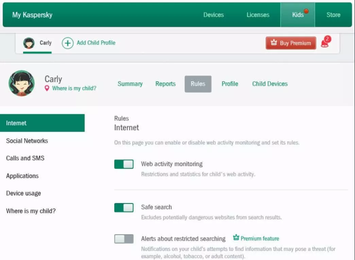This screenshot has width=355, height=260.
Task: Click Carly's avatar in the child profile bar
Action: 28,43
